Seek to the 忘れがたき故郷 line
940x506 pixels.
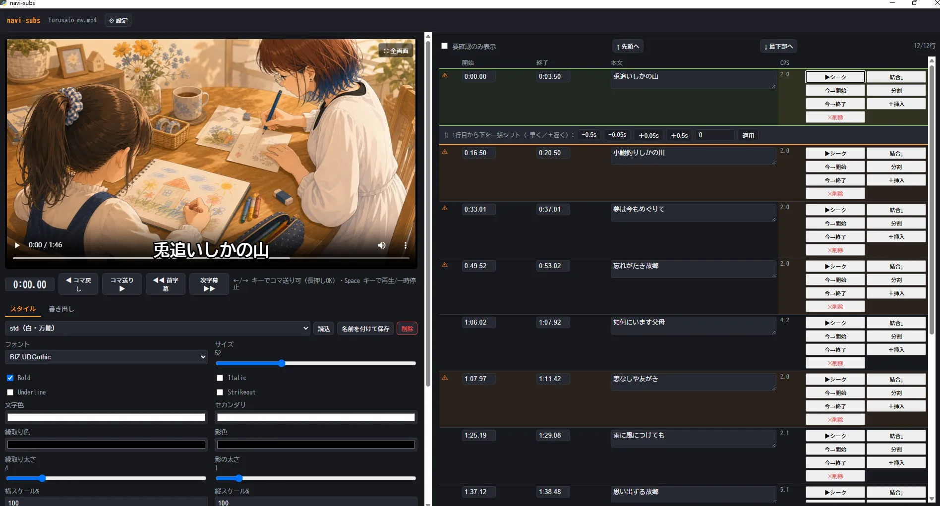[835, 267]
